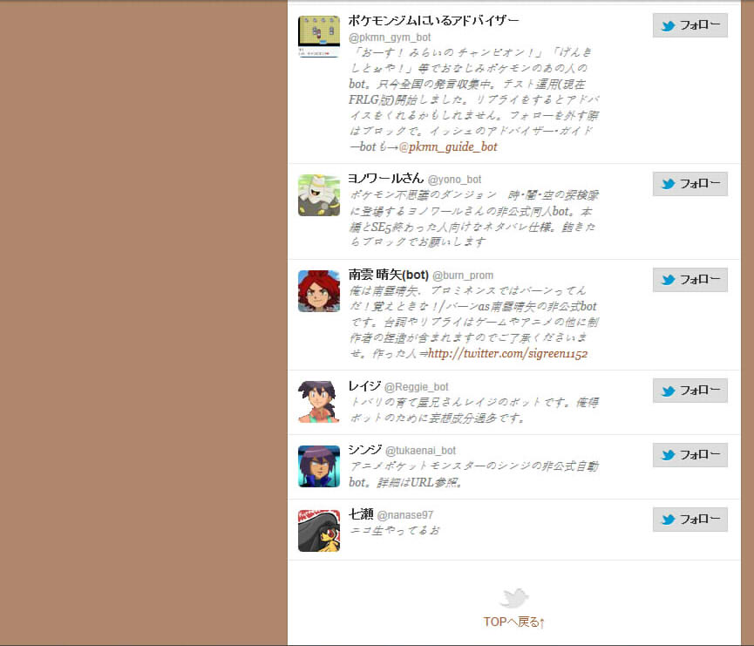The image size is (754, 646).
Task: Click the nanase97 avatar thumbnail
Action: (x=319, y=531)
